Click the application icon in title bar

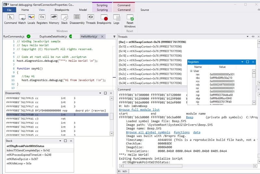pos(5,5)
